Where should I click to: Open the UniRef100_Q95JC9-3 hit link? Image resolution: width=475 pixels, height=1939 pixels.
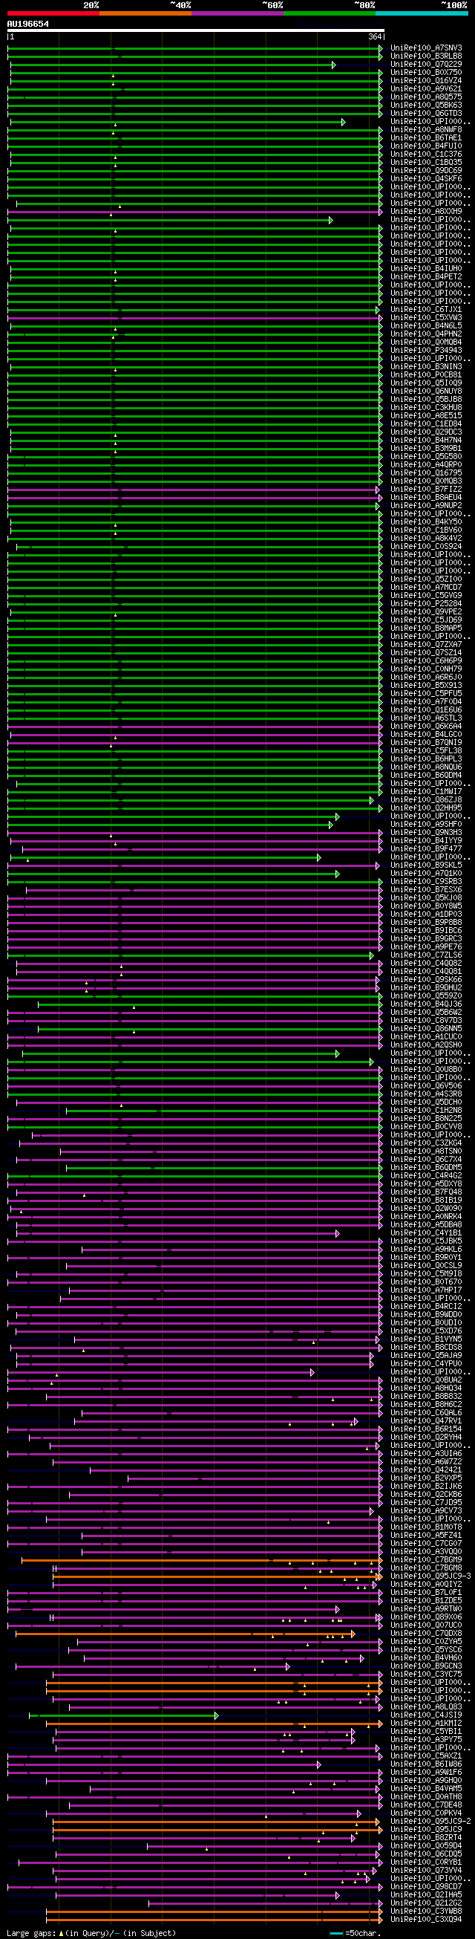[x=430, y=1577]
